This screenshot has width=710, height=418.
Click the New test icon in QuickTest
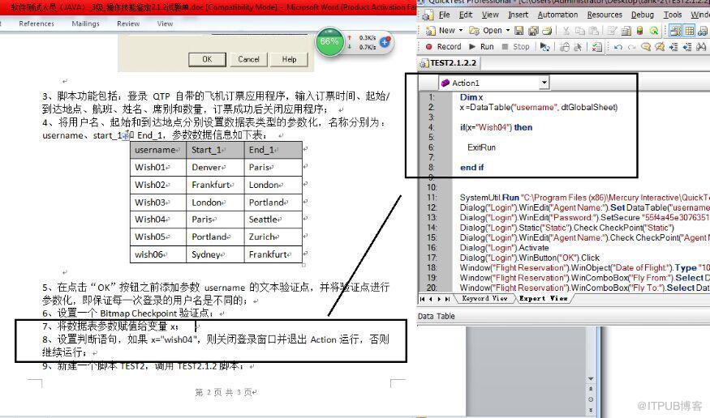[431, 30]
